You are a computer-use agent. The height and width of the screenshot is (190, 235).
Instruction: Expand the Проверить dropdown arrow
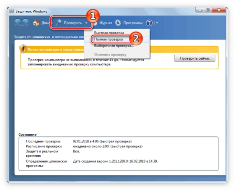click(86, 23)
